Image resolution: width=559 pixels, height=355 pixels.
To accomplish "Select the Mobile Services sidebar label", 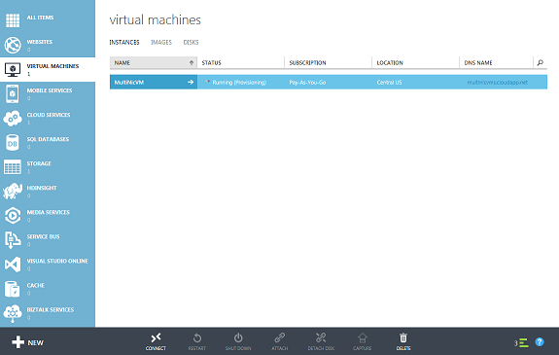I will tap(50, 90).
